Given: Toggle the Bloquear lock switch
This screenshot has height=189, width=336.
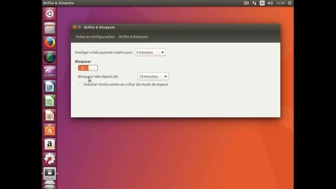Looking at the screenshot, I should [88, 68].
